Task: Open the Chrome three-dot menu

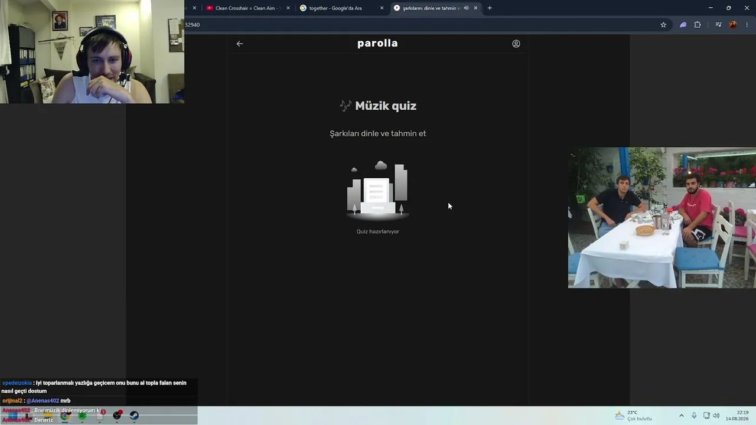Action: pyautogui.click(x=747, y=25)
